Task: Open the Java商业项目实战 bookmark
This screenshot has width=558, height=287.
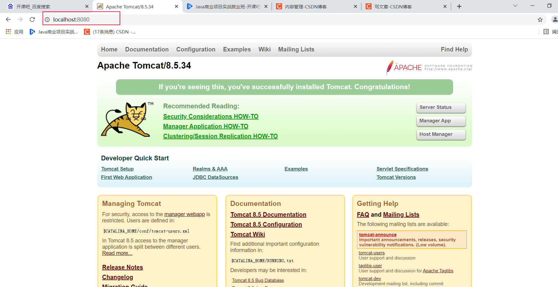Action: 54,32
